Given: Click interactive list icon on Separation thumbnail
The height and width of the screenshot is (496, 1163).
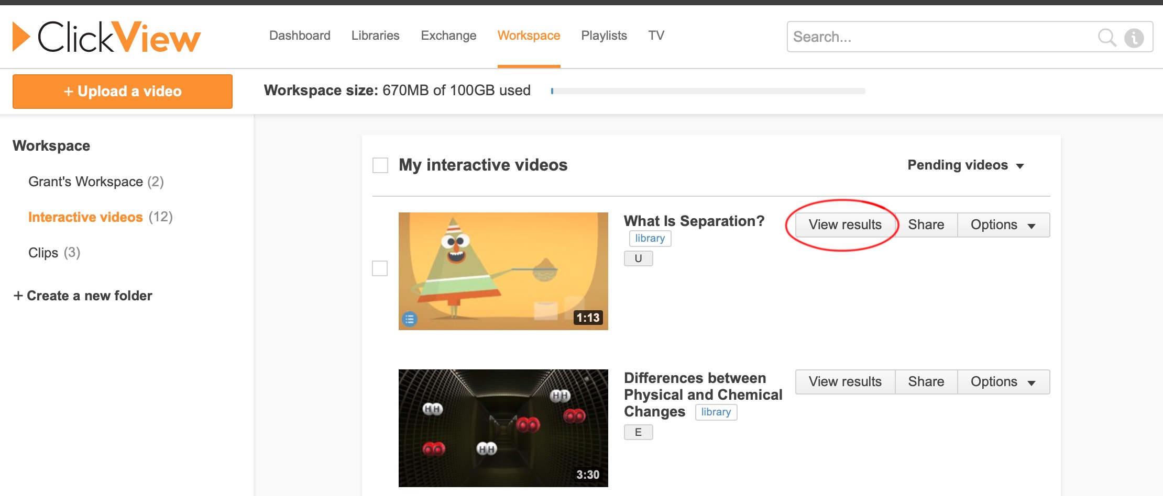Looking at the screenshot, I should click(410, 318).
